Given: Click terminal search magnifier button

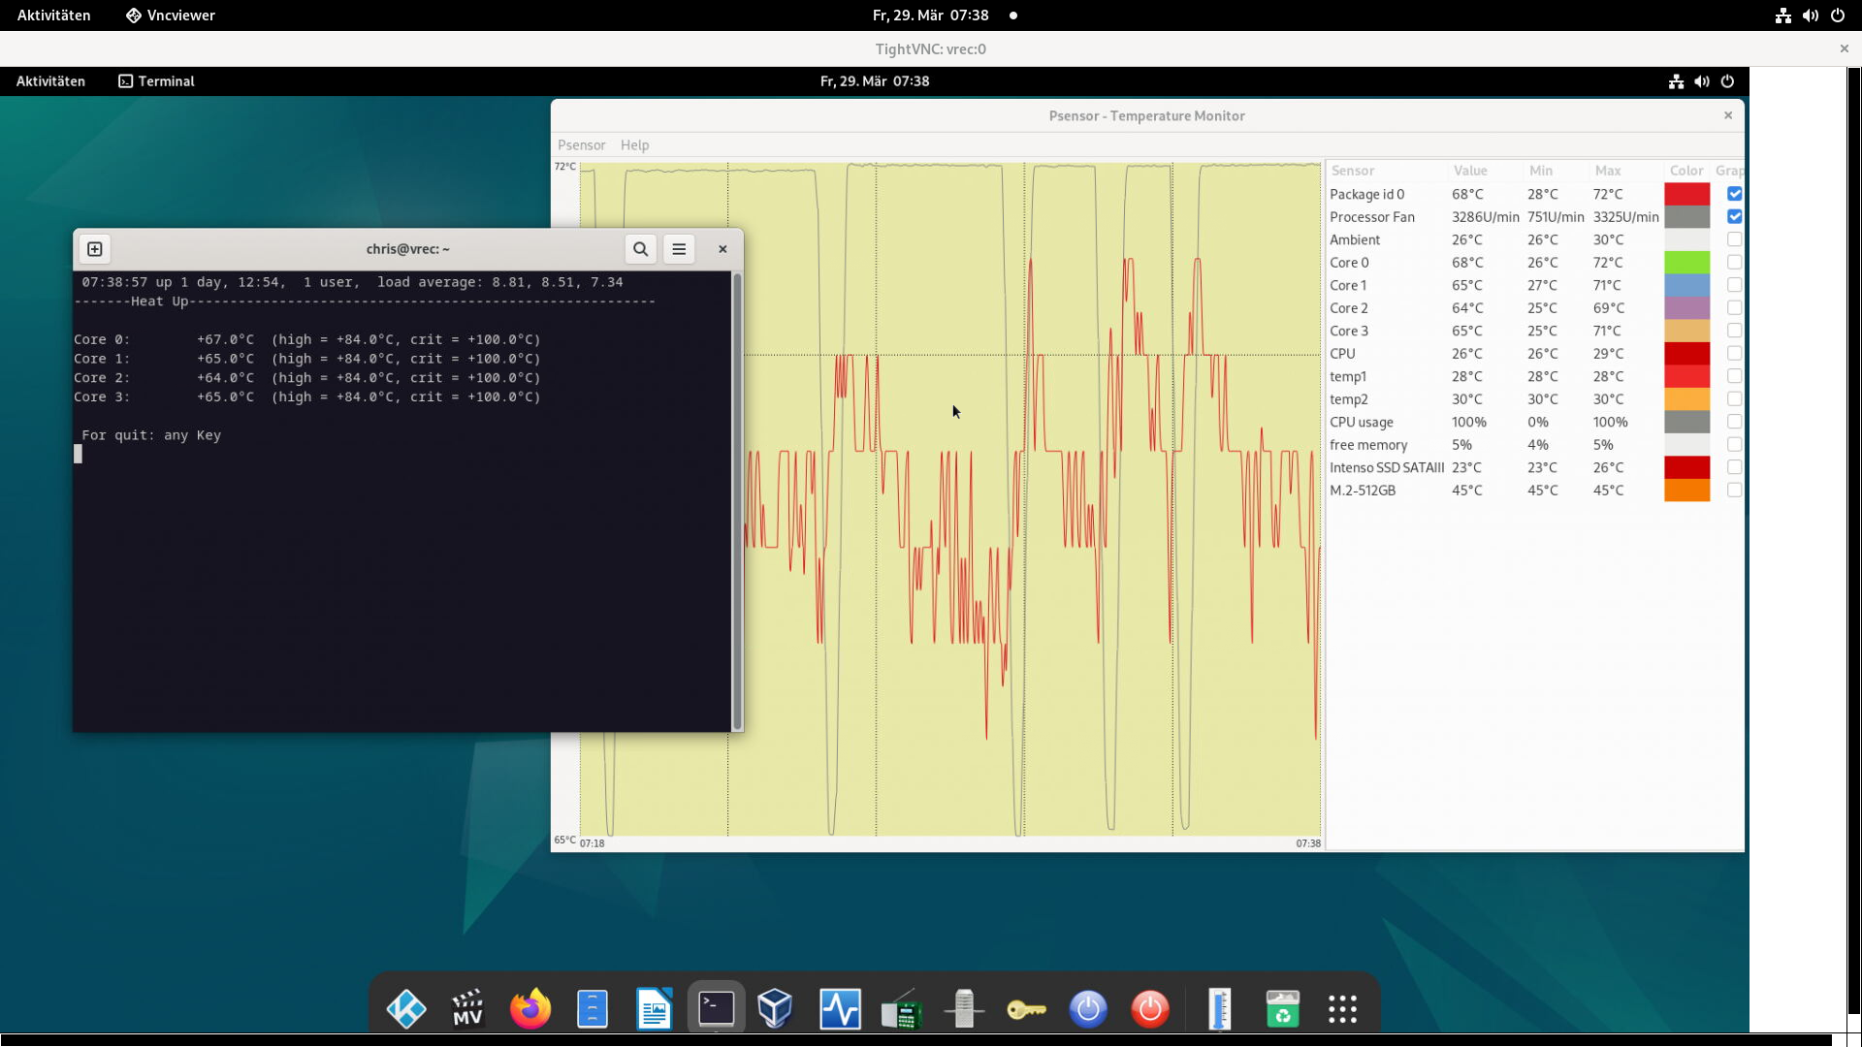Looking at the screenshot, I should click(640, 249).
